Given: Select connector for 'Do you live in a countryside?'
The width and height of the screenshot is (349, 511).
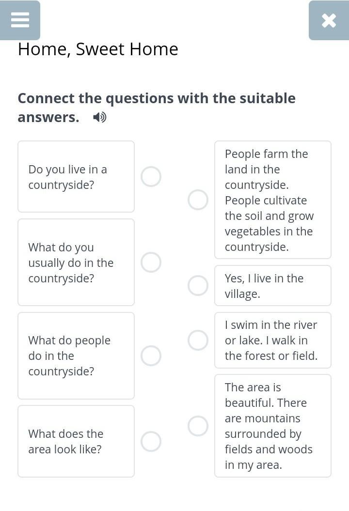Looking at the screenshot, I should [x=151, y=177].
